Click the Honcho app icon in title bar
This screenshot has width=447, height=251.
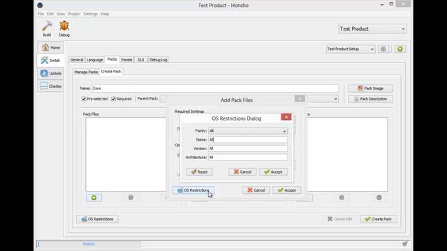(x=40, y=5)
